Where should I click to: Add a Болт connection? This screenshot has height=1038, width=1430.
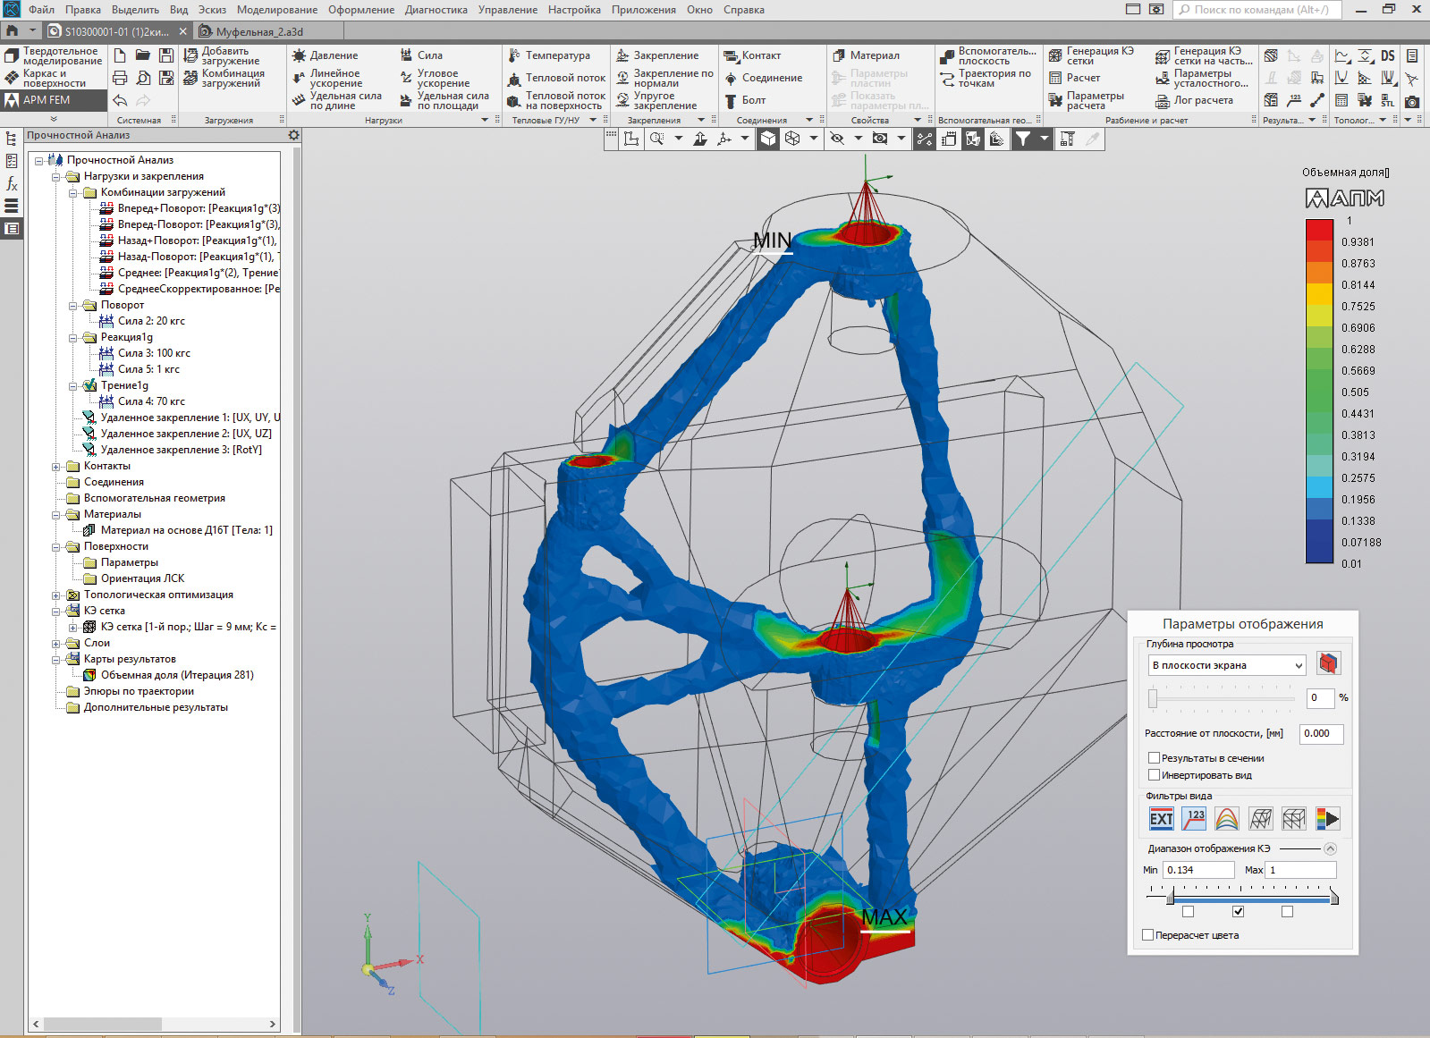[745, 100]
